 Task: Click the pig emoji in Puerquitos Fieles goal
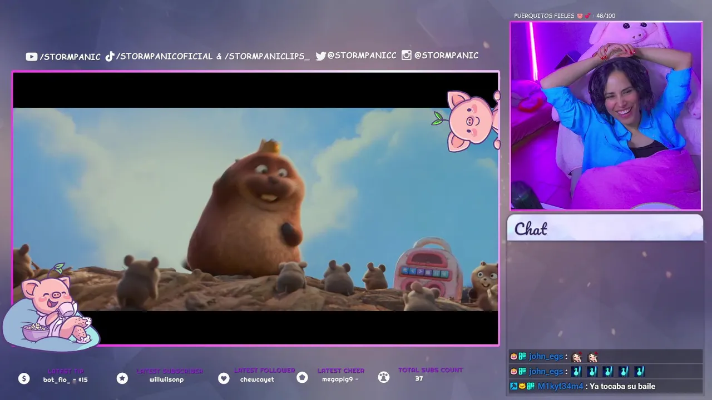coord(580,16)
